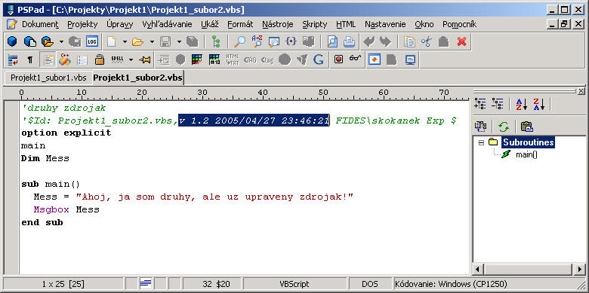
Task: Click the redo arrow icon
Action: pos(385,41)
